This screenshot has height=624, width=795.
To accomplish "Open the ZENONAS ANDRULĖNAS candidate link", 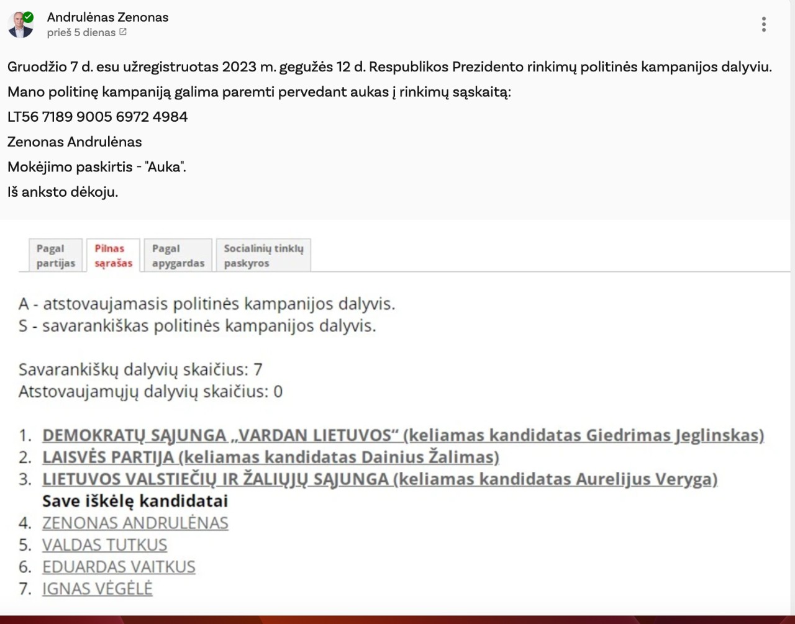I will coord(135,523).
